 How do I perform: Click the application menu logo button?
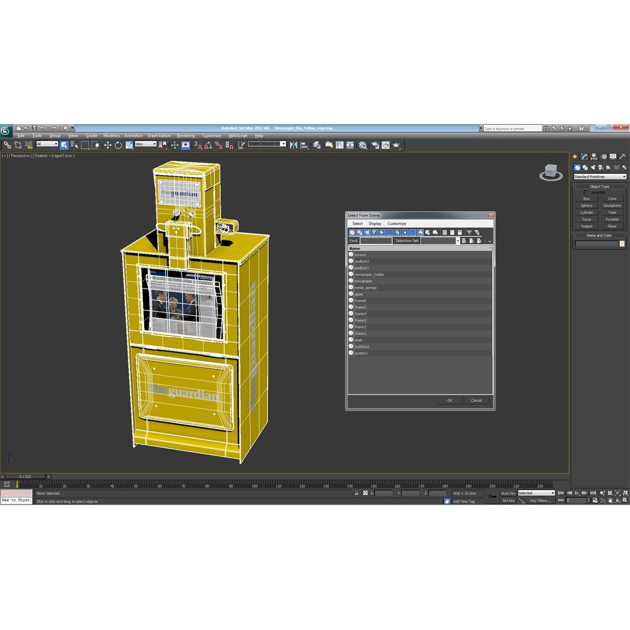6,131
